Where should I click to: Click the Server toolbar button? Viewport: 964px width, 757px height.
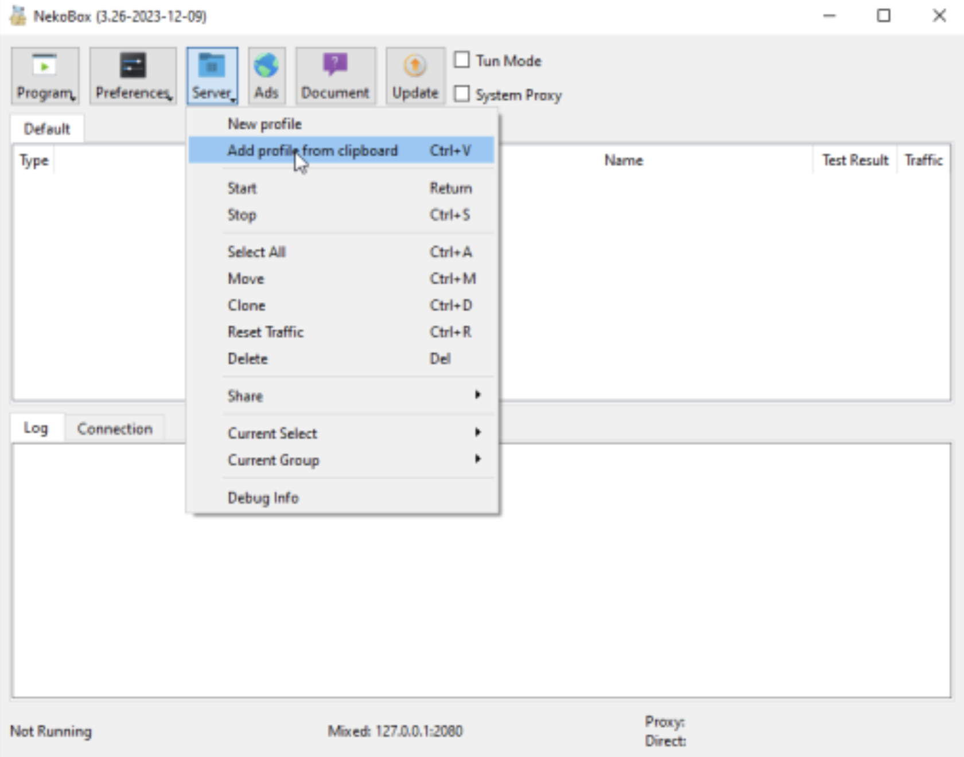(x=212, y=76)
